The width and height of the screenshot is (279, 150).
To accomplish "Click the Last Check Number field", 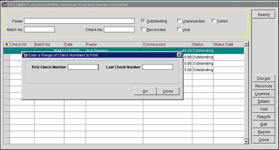I will tap(157, 67).
